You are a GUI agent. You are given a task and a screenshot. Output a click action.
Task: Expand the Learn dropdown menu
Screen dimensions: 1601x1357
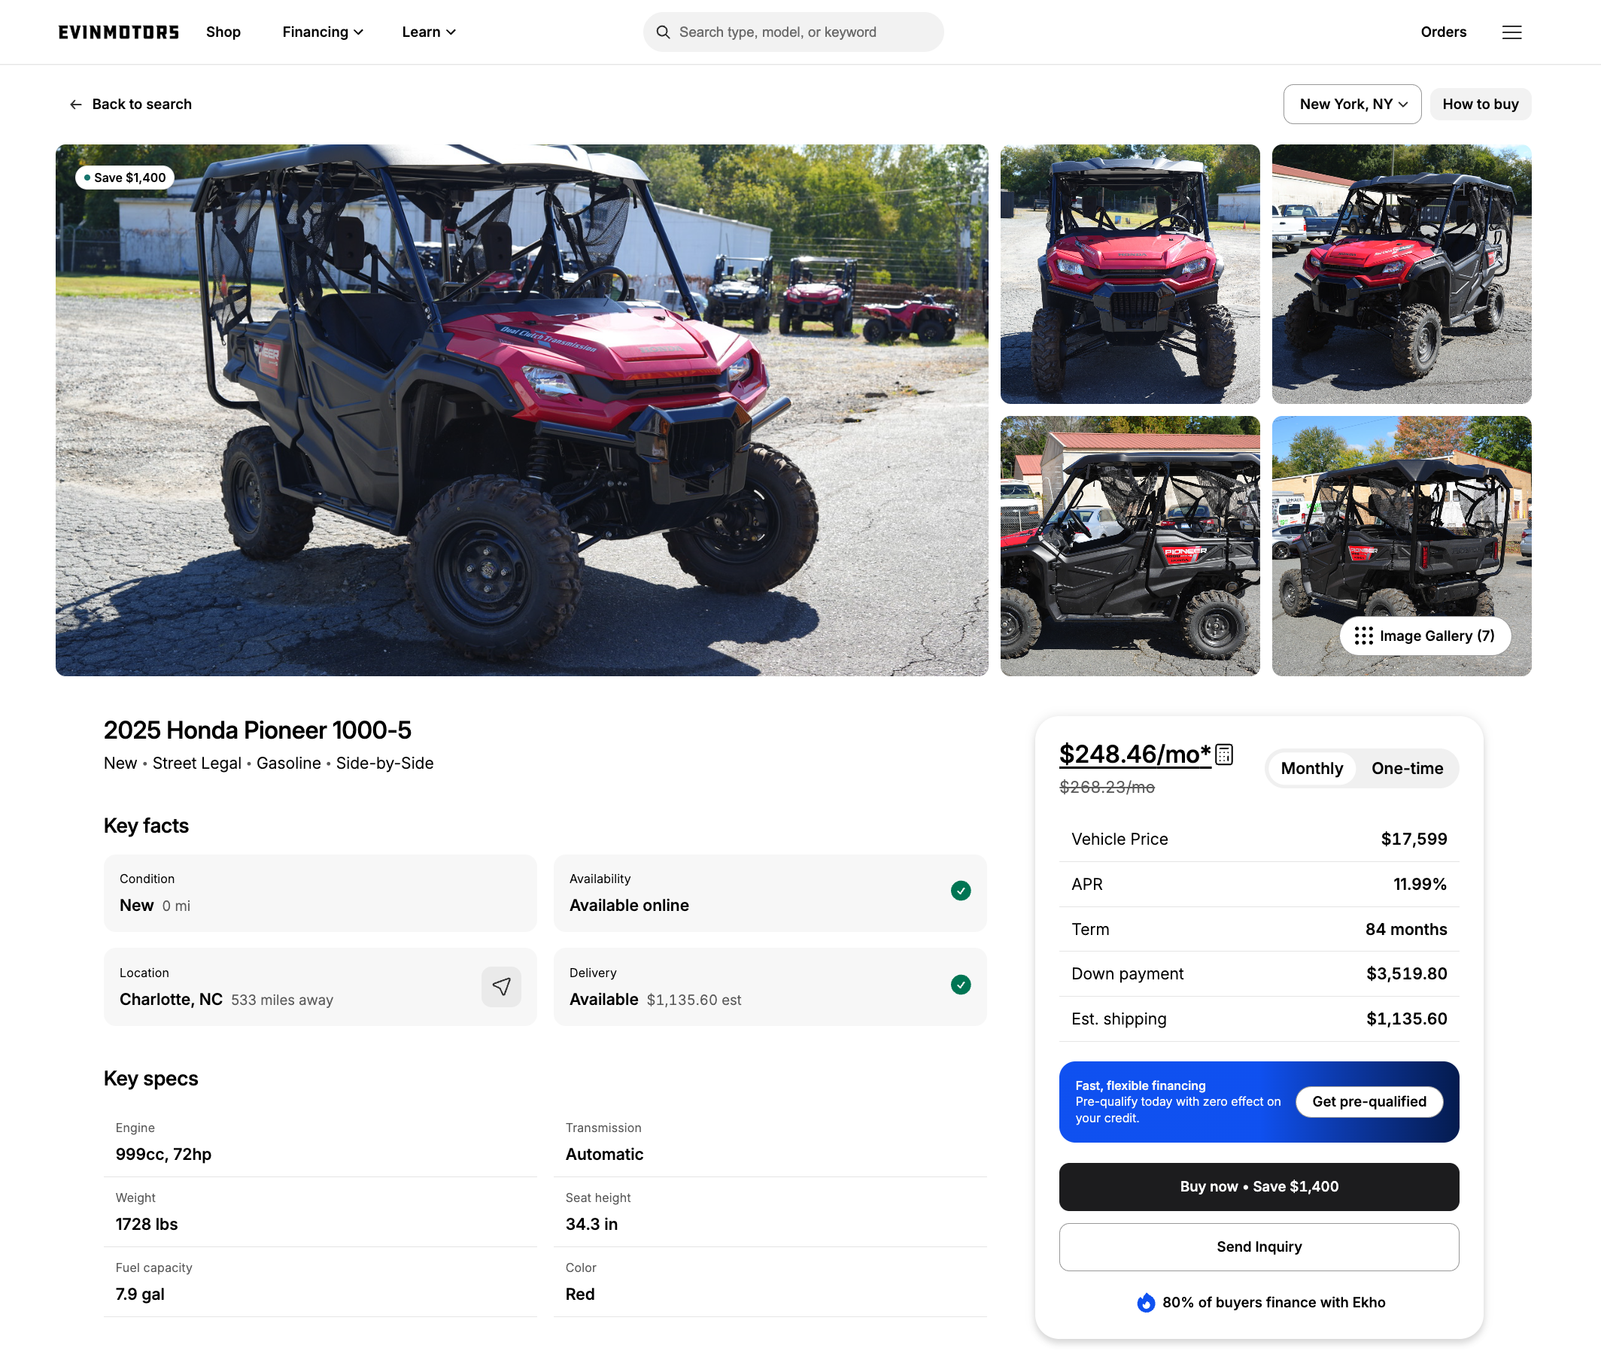429,32
